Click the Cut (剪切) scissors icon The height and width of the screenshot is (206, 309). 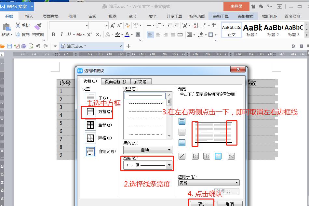tap(18, 25)
